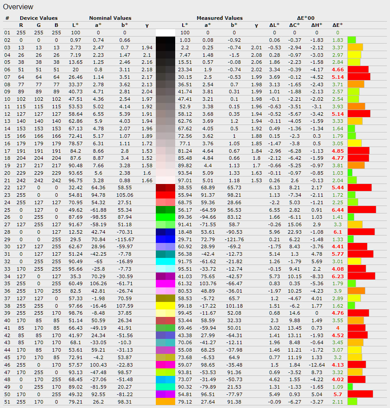This screenshot has height=408, width=390.
Task: Click the red ΔE bar for row 25
Action: click(361, 210)
